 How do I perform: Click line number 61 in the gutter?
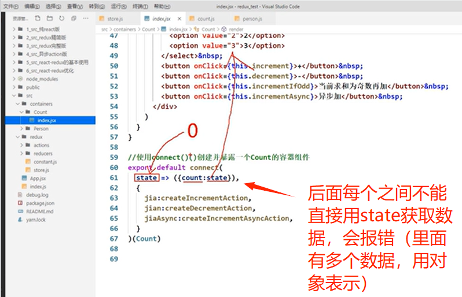(114, 177)
